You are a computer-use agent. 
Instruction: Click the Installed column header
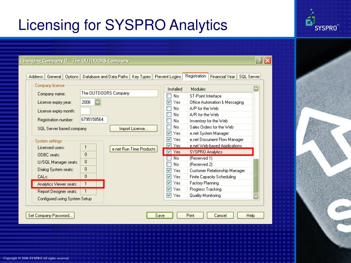(x=176, y=89)
